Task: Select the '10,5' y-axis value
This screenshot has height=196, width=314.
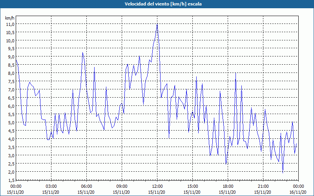Action: pos(11,33)
